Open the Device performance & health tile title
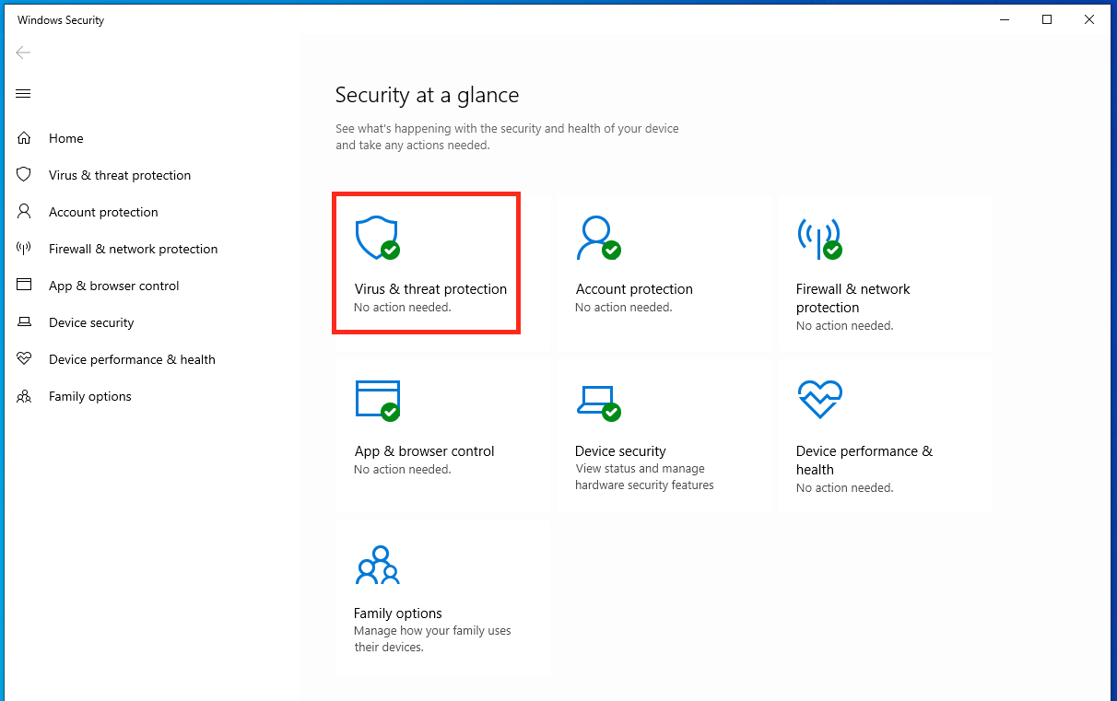 (x=864, y=461)
